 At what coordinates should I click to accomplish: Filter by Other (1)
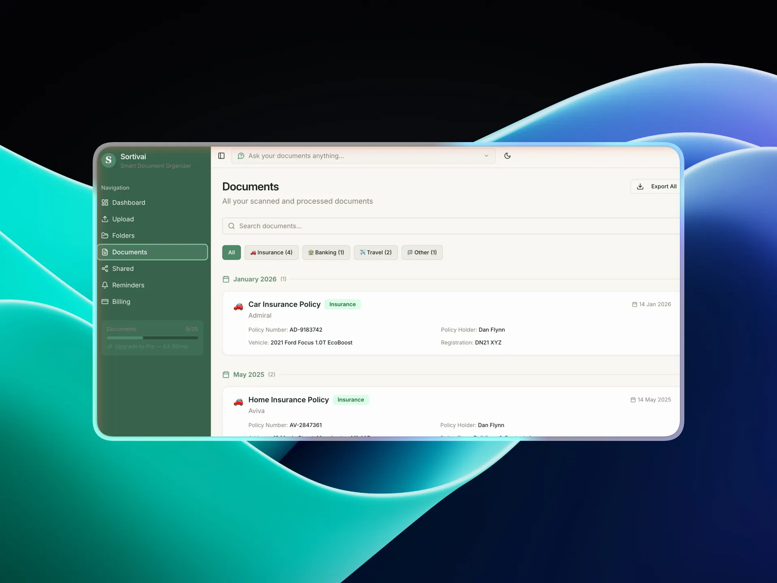[422, 253]
